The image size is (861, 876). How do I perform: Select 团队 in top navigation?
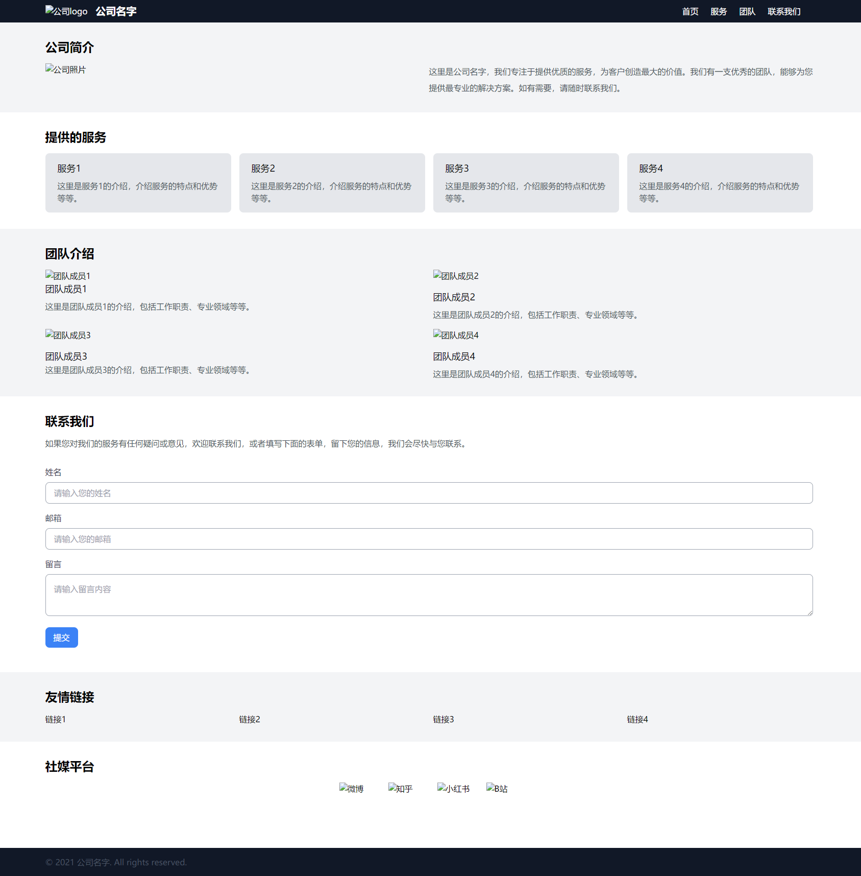tap(747, 11)
